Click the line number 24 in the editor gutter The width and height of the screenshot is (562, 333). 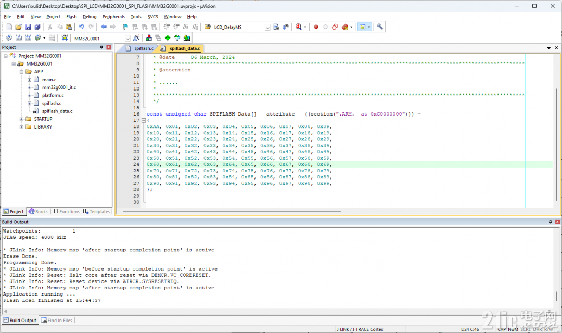(136, 164)
